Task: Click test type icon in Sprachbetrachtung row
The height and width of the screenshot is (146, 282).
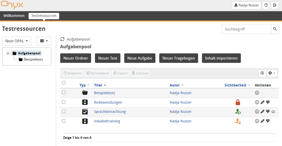Action: point(85,112)
